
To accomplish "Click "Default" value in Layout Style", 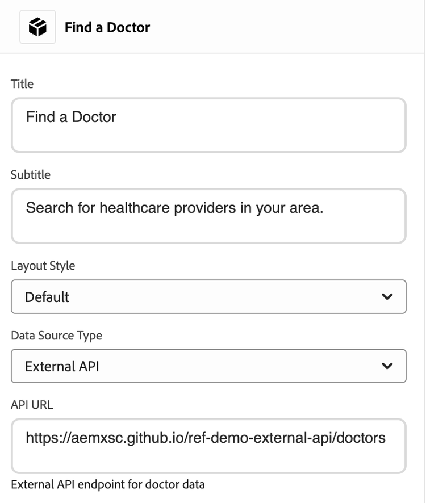I will click(x=47, y=297).
